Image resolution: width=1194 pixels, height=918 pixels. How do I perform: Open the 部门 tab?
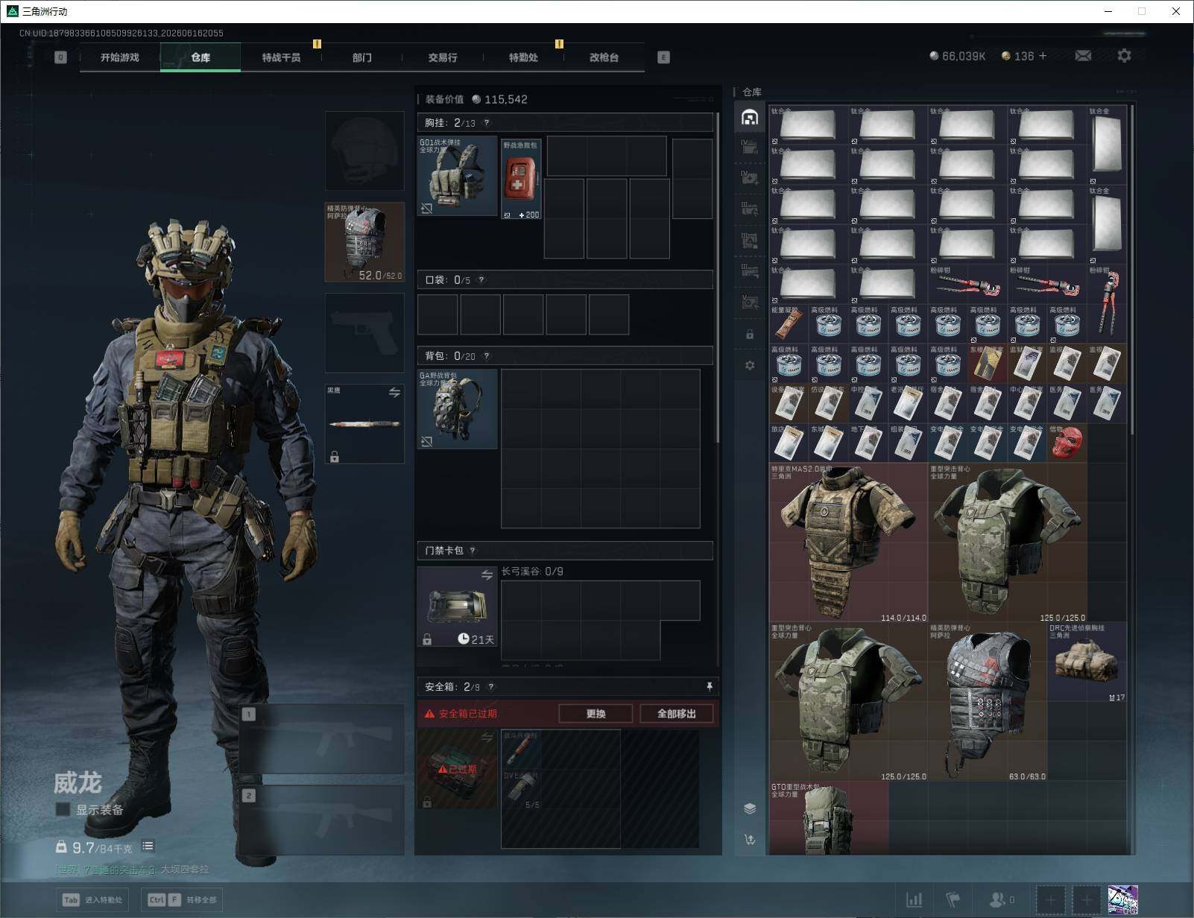362,57
